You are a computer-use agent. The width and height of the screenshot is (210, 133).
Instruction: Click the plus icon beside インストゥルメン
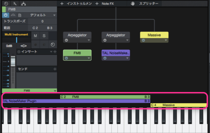point(62,3)
